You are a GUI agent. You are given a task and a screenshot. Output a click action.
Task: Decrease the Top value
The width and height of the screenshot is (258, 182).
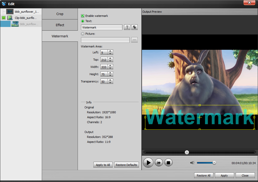110,61
